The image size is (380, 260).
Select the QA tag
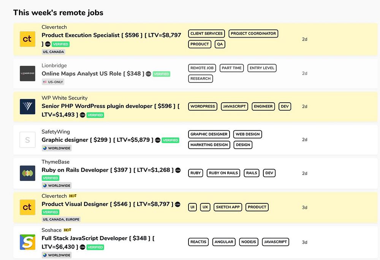tap(220, 44)
